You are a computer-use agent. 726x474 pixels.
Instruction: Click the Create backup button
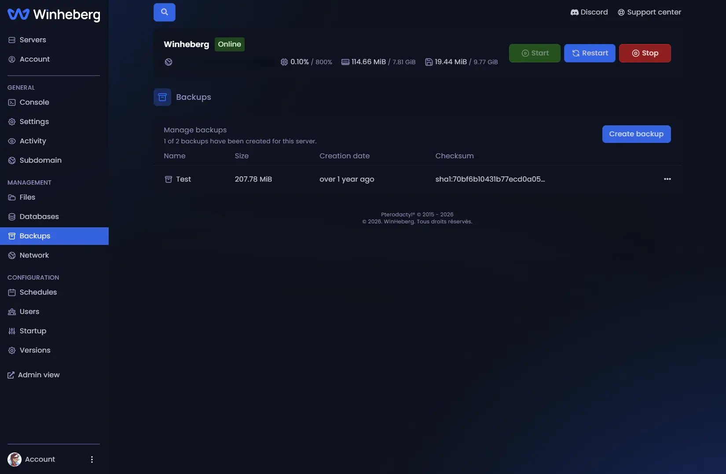636,134
